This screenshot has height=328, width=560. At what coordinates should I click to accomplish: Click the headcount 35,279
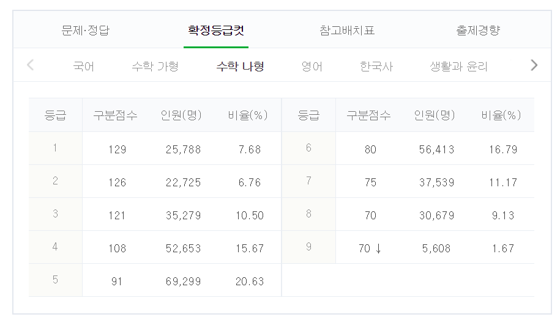pyautogui.click(x=183, y=216)
